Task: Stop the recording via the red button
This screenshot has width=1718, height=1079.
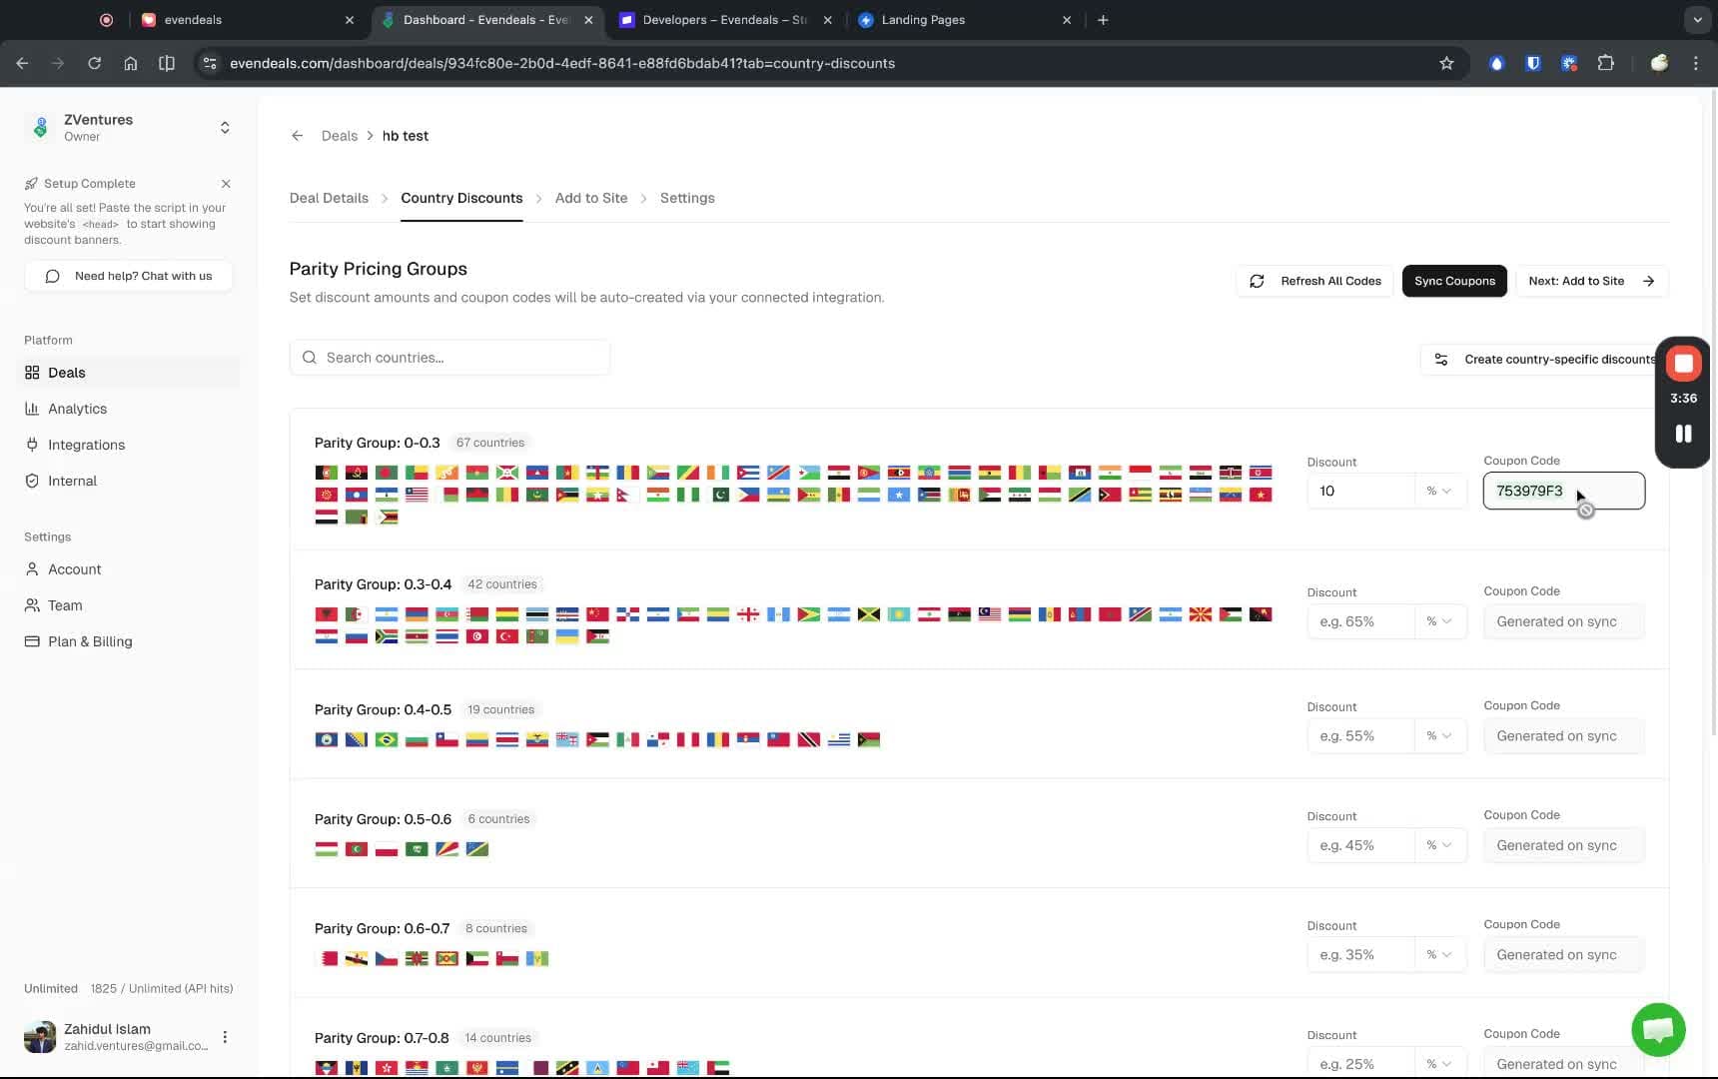Action: pyautogui.click(x=1683, y=363)
